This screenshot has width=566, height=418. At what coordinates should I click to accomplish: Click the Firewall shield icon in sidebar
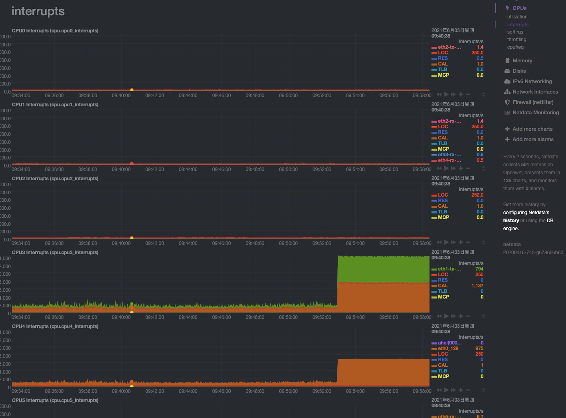(x=507, y=102)
